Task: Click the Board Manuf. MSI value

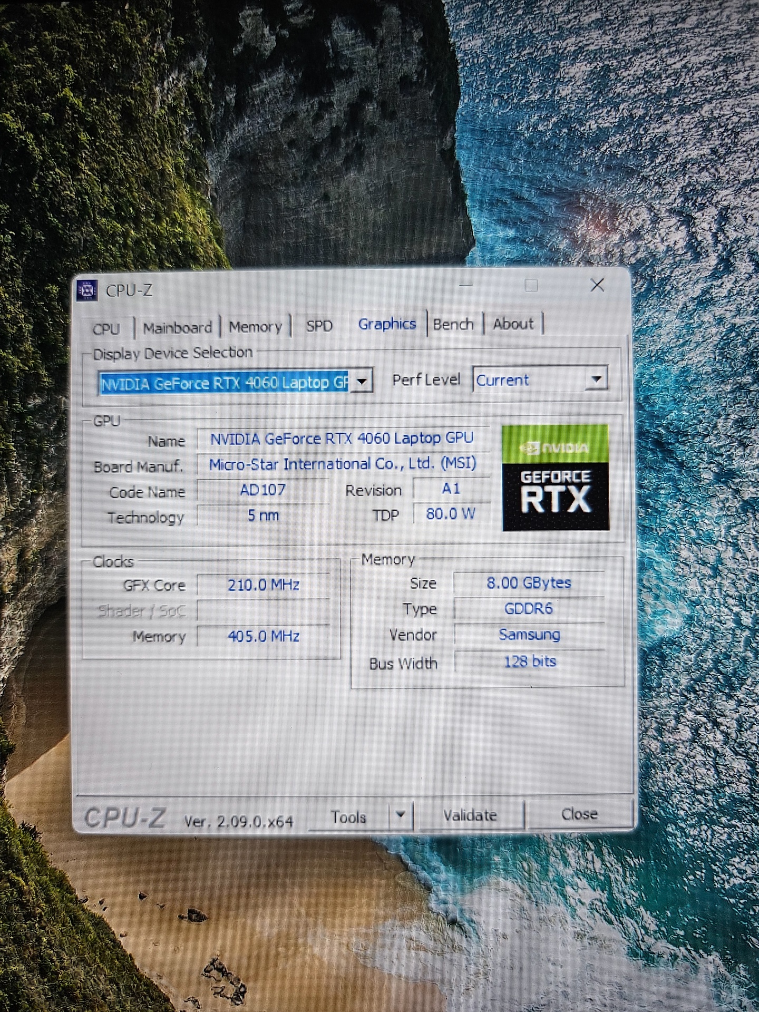Action: [x=343, y=464]
